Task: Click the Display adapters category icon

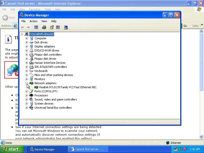Action: [31, 46]
